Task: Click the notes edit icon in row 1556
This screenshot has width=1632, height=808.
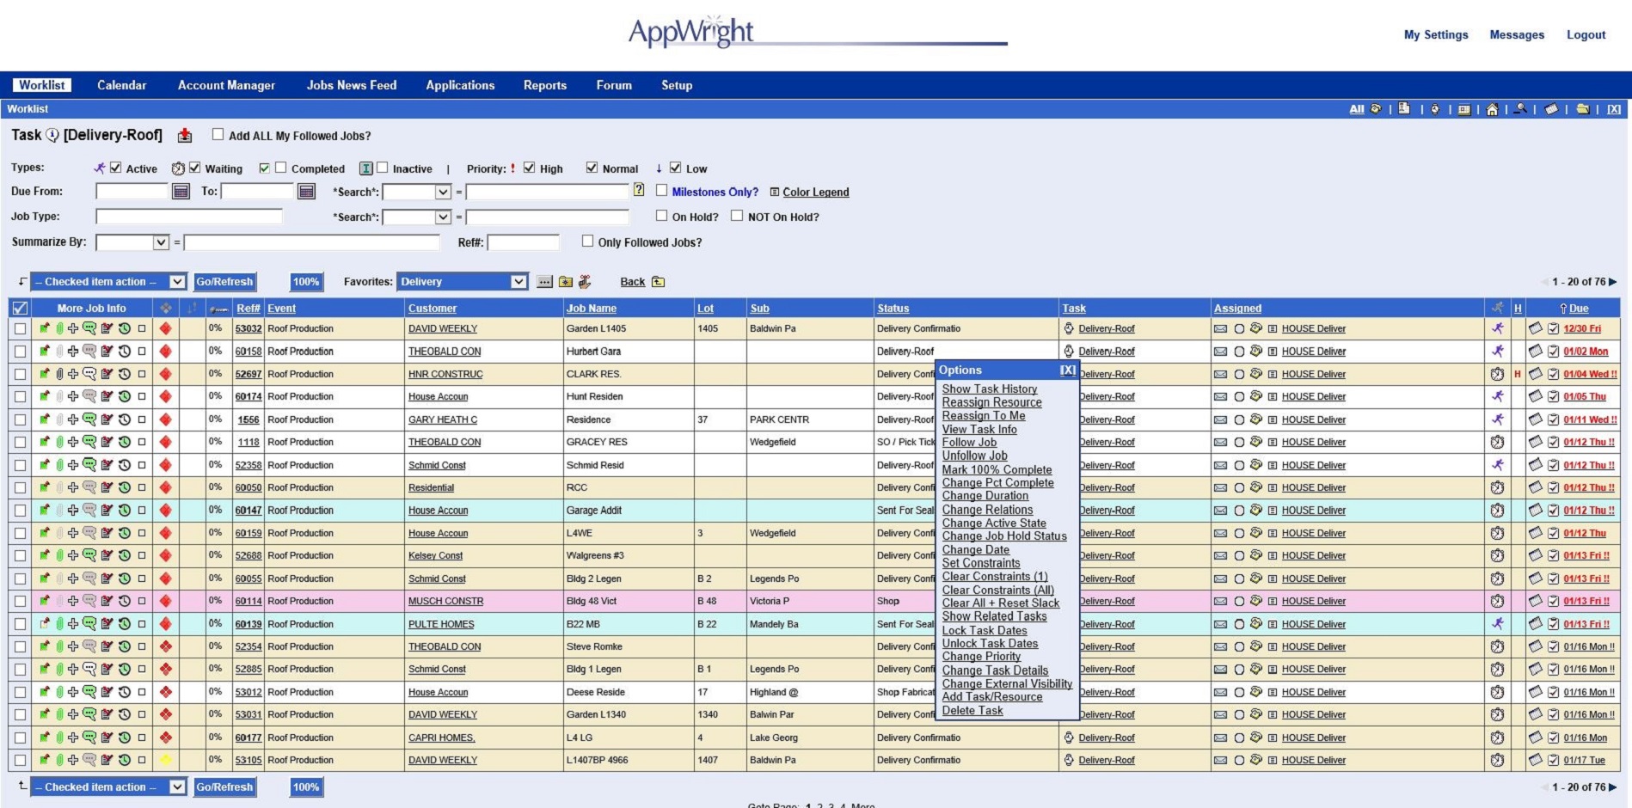Action: [107, 419]
